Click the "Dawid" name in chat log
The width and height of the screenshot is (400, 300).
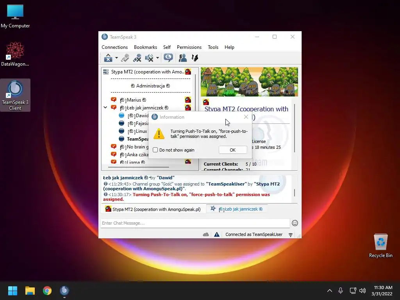pos(166,178)
